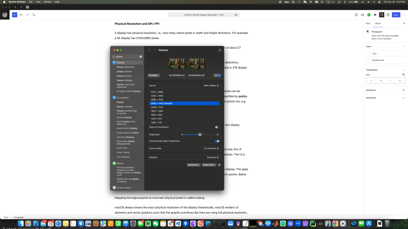Screen dimensions: 408x229
Task: Click the Night Shift button
Action: point(209,165)
